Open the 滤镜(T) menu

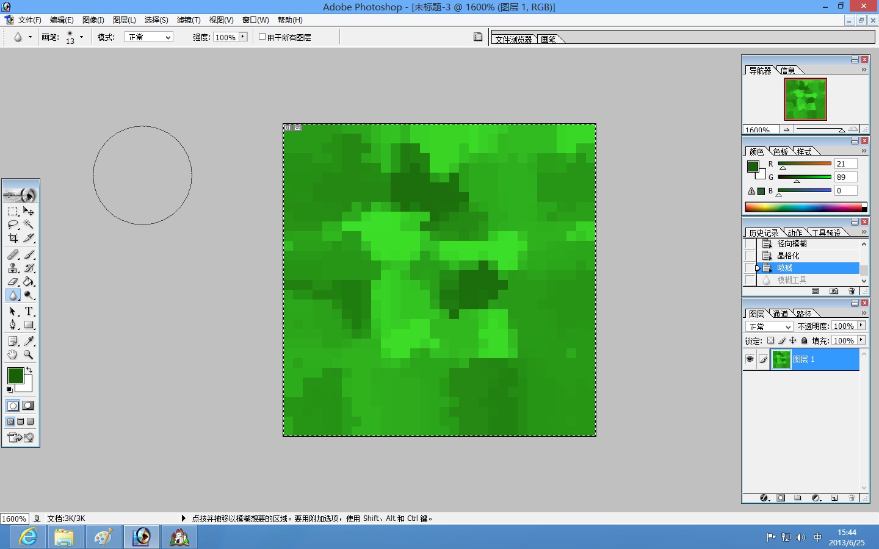click(189, 20)
